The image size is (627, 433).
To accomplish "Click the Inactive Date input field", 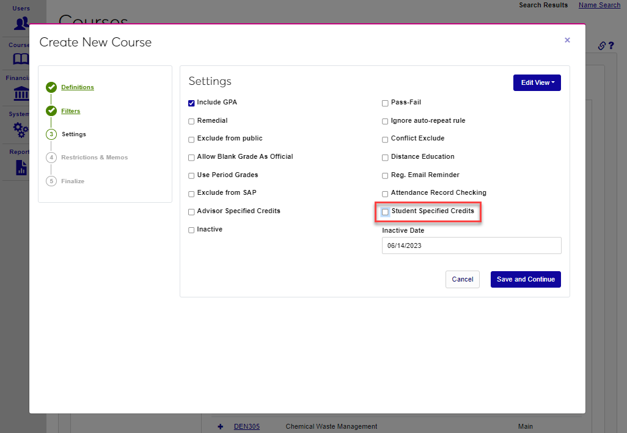I will click(471, 246).
